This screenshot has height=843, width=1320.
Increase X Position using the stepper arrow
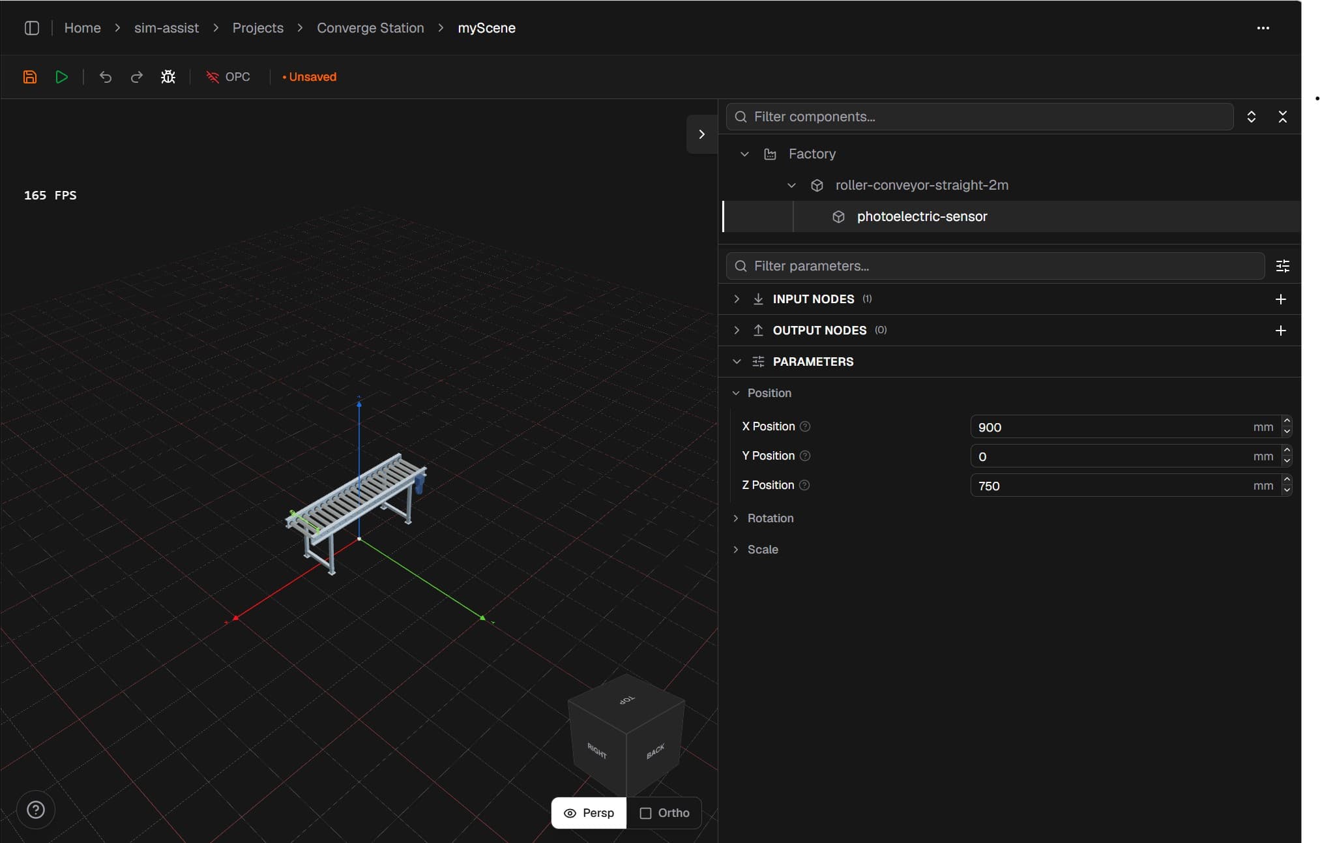click(1287, 421)
